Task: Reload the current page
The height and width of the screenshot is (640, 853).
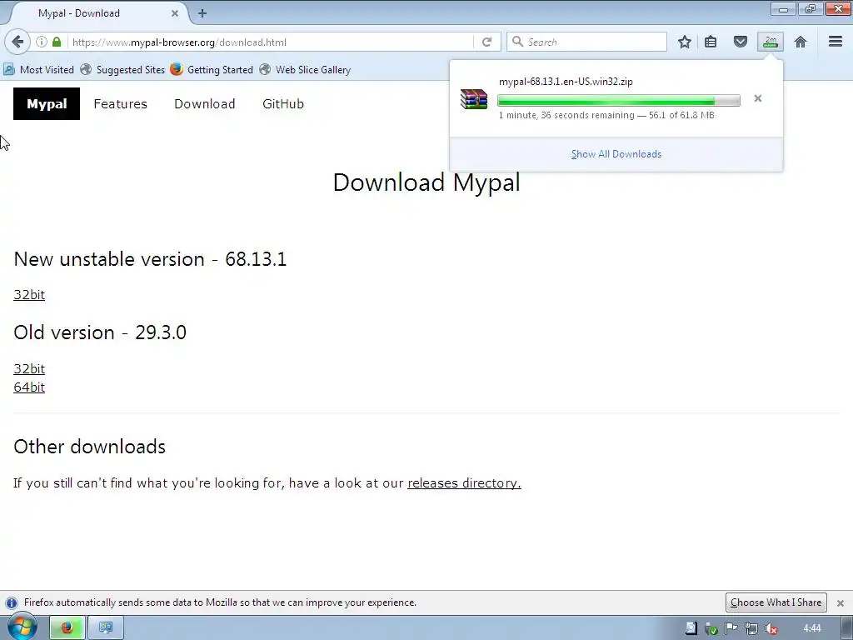Action: coord(486,42)
